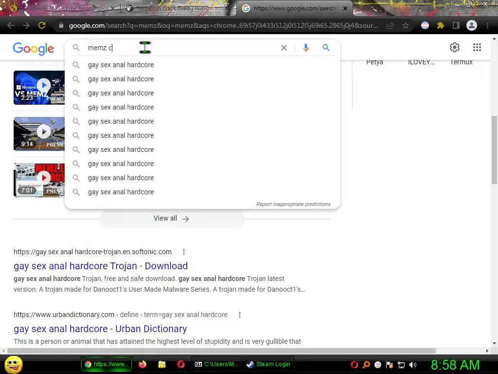Open the network tray icon

pos(401,364)
